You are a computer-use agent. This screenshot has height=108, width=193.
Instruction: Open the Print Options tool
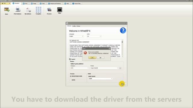pos(17,11)
